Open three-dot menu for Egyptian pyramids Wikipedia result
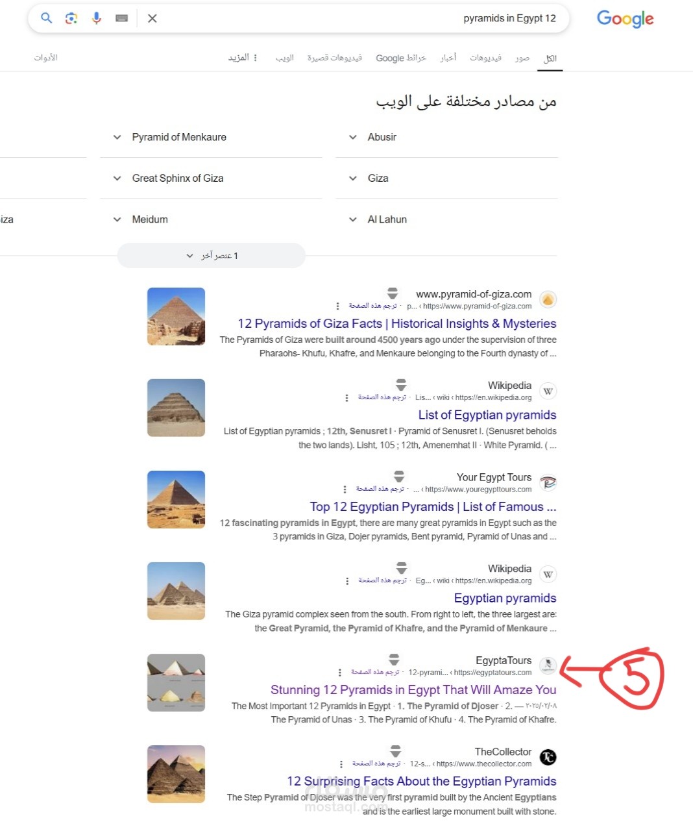Viewport: 693px width, 831px height. [347, 580]
